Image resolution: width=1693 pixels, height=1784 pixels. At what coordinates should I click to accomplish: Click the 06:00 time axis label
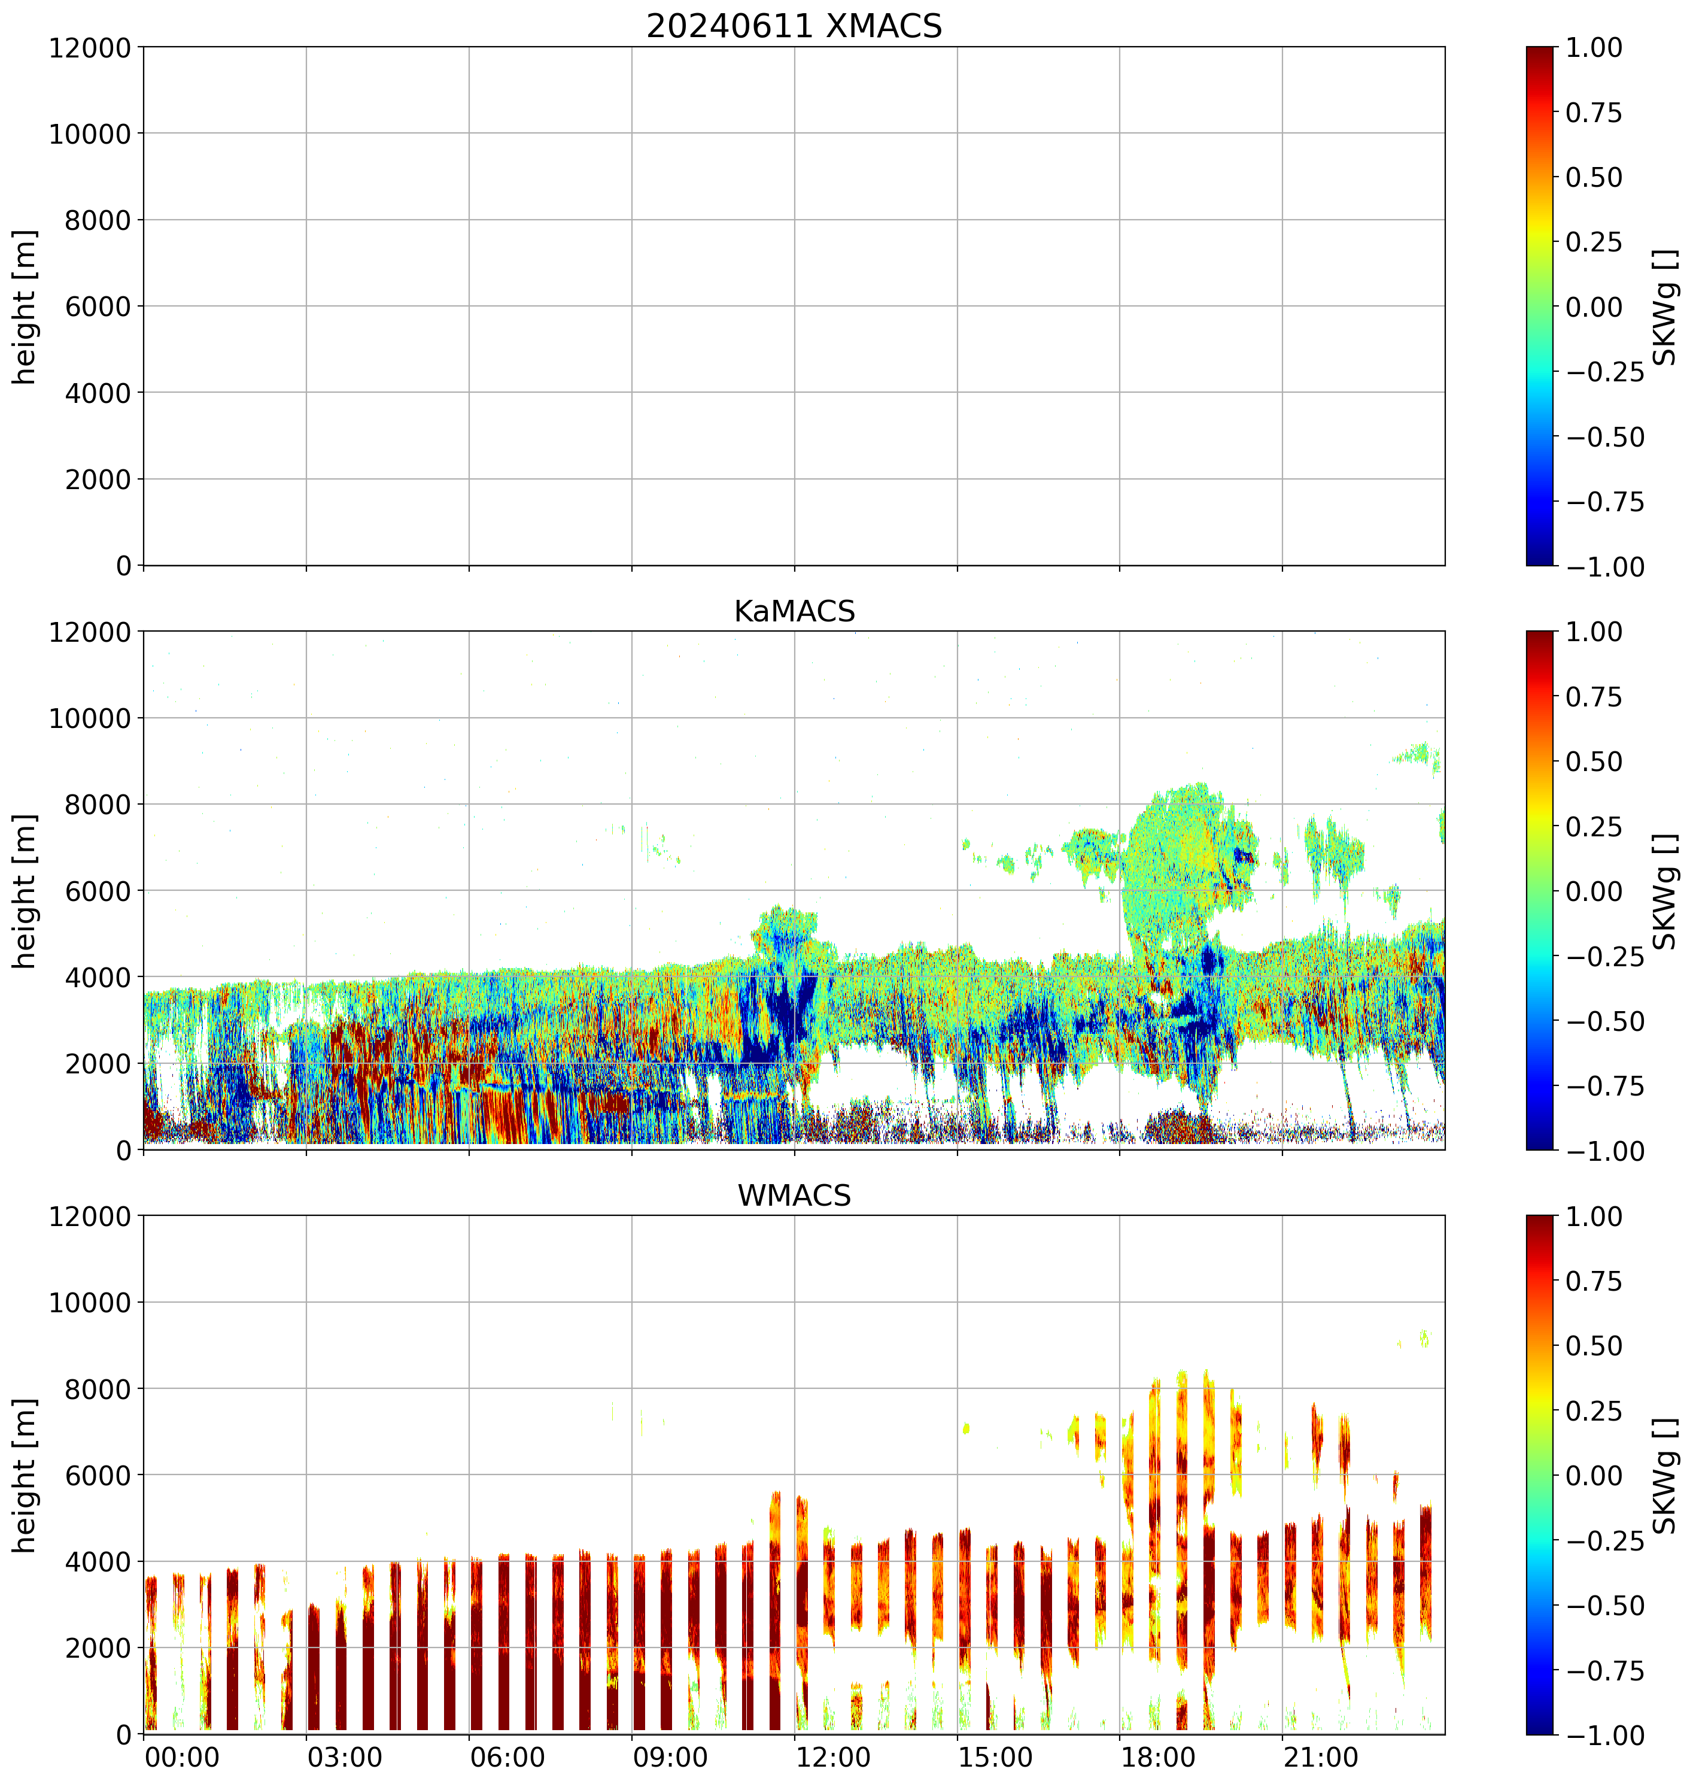507,1758
